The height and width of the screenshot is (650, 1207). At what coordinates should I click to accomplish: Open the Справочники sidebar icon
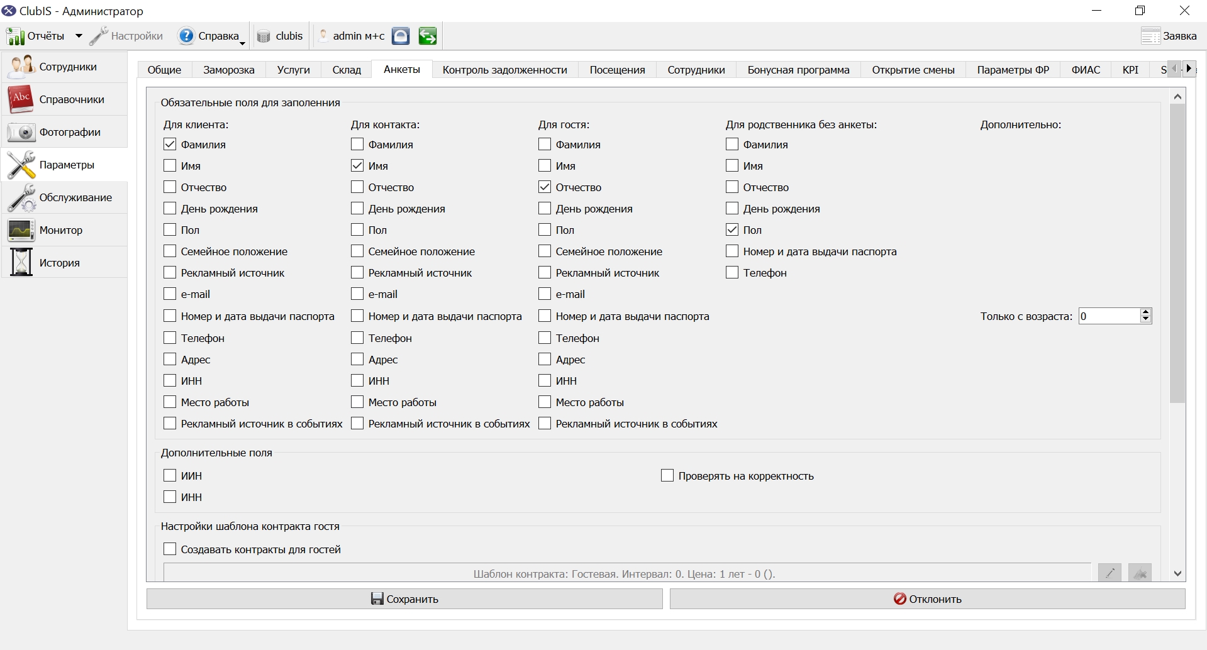[21, 99]
